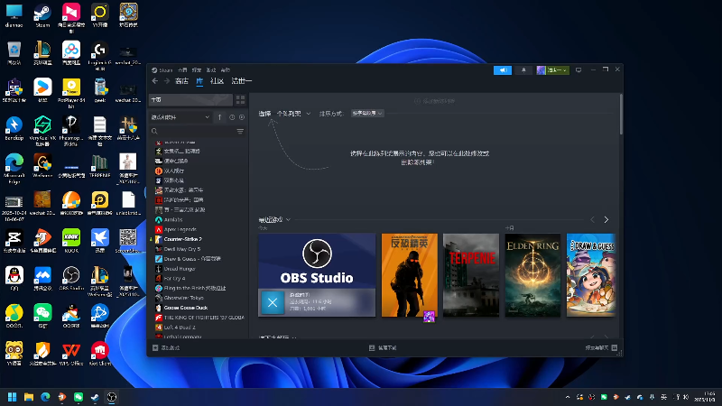
Task: Open the OBS Studio recent tile
Action: coord(317,275)
